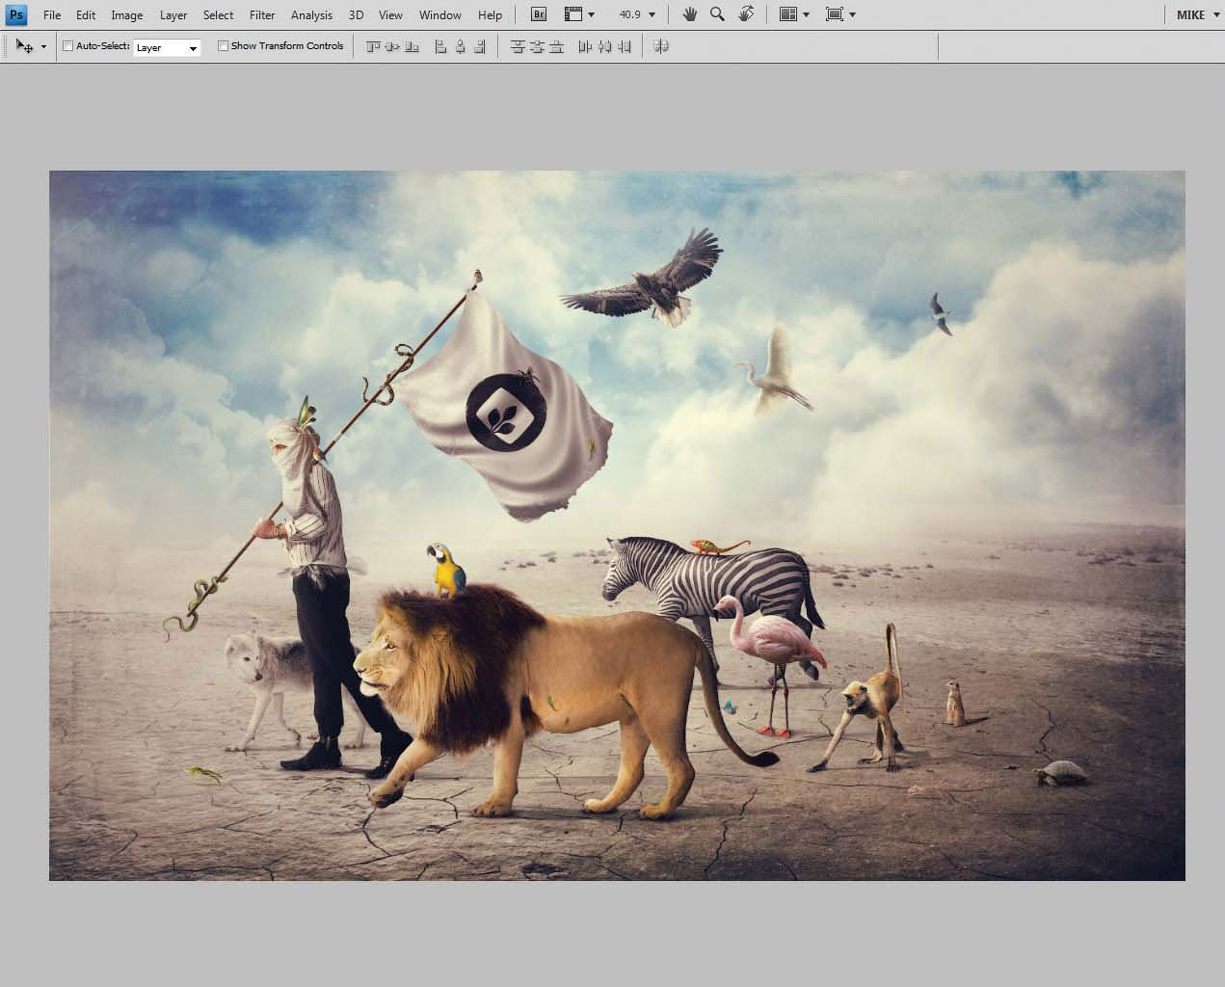Align right edges of layers
Screen dimensions: 1225x987
point(480,46)
